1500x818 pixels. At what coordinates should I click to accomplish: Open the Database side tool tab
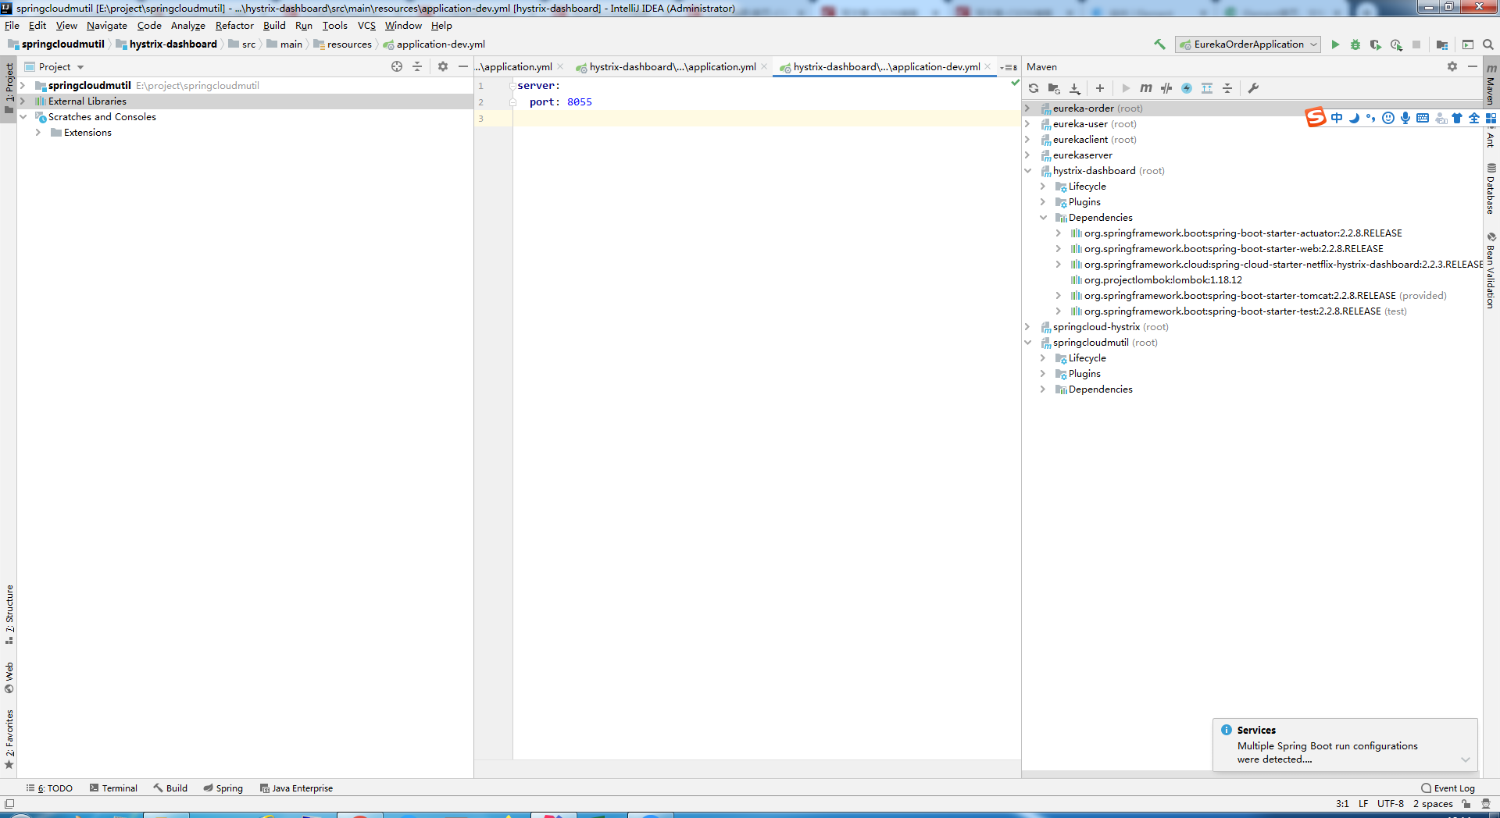tap(1491, 189)
